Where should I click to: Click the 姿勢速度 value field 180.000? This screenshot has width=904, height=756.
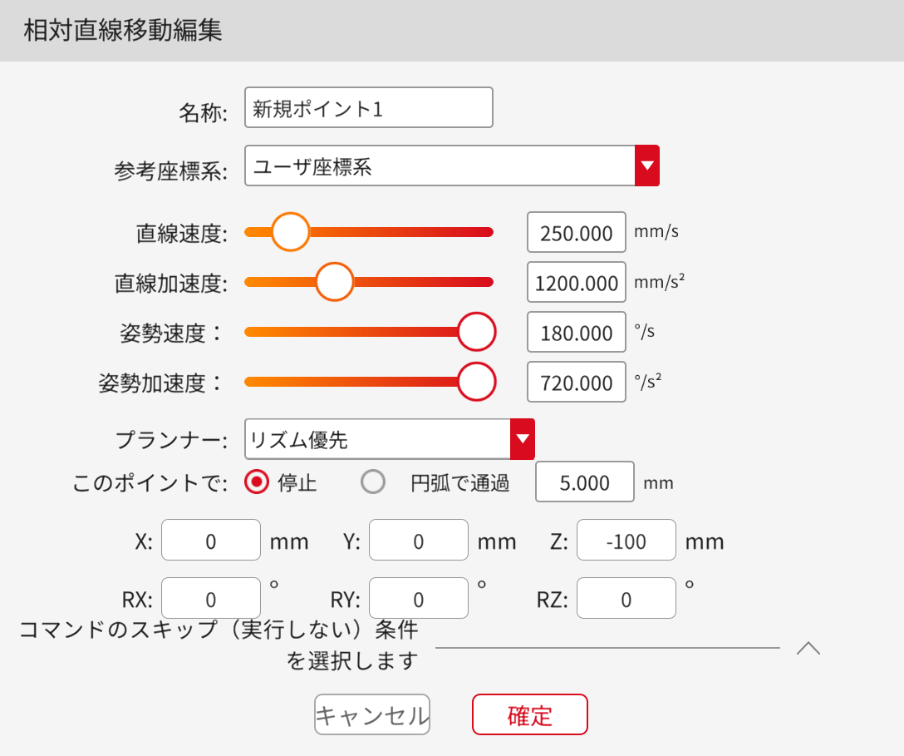(x=576, y=333)
